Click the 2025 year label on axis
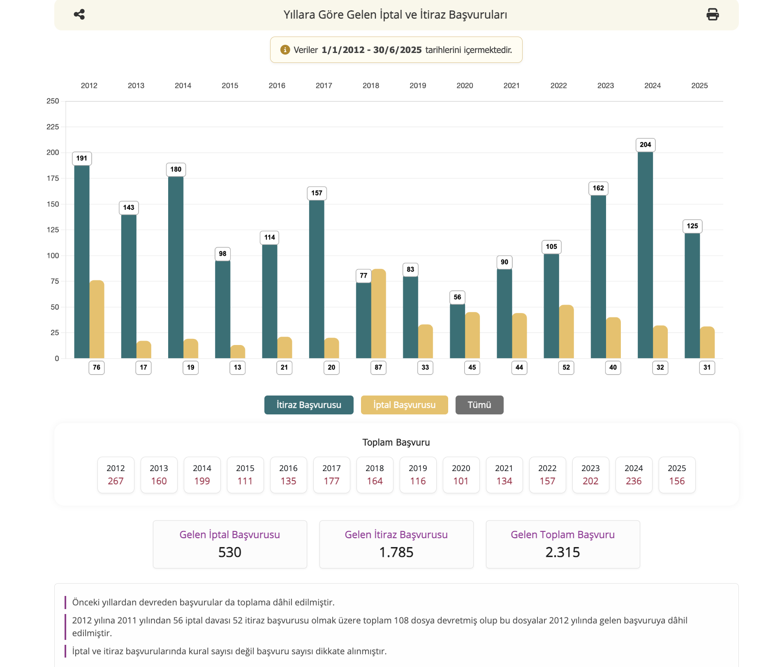 [699, 85]
